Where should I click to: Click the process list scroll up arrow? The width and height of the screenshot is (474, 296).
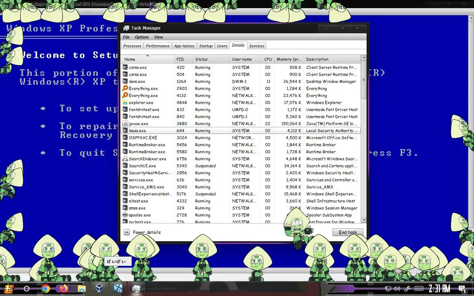(364, 58)
